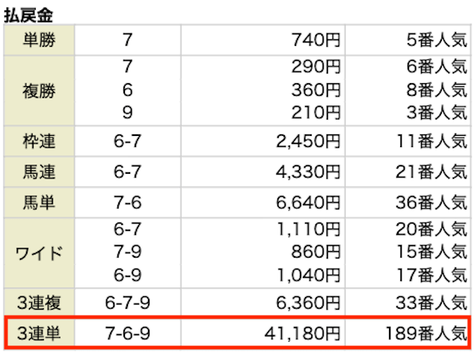The height and width of the screenshot is (352, 476).
Task: Click the 馬単 row label
Action: pos(39,203)
